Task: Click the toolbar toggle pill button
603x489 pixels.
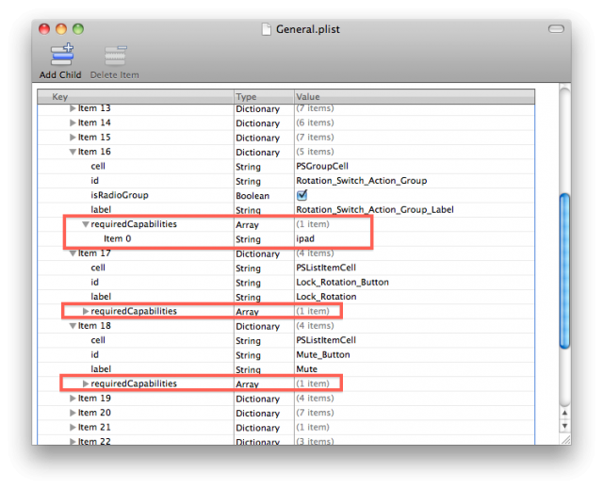Action: coord(556,29)
